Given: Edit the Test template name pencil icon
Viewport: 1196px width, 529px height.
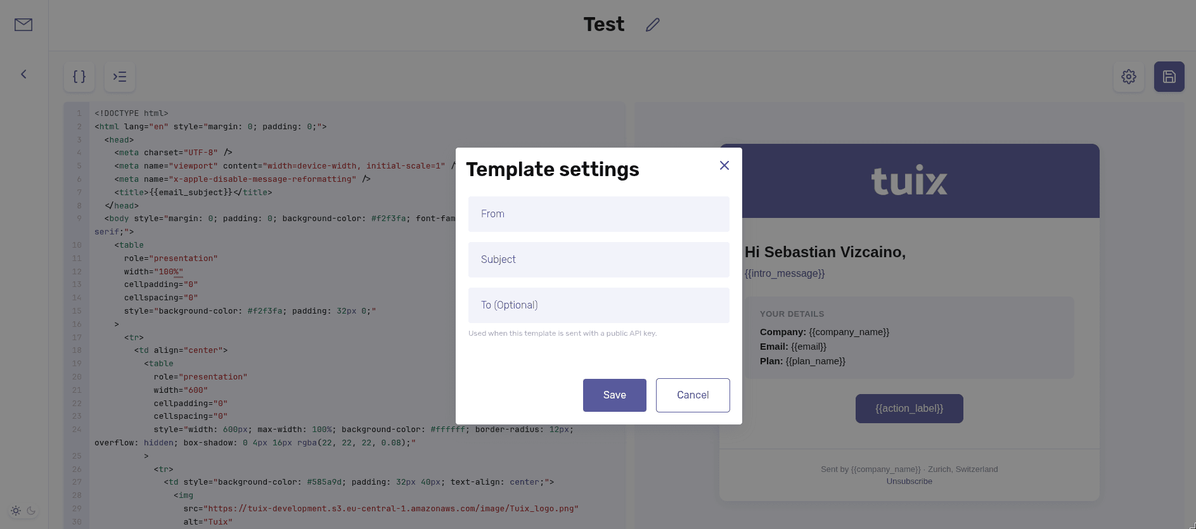Looking at the screenshot, I should (653, 25).
